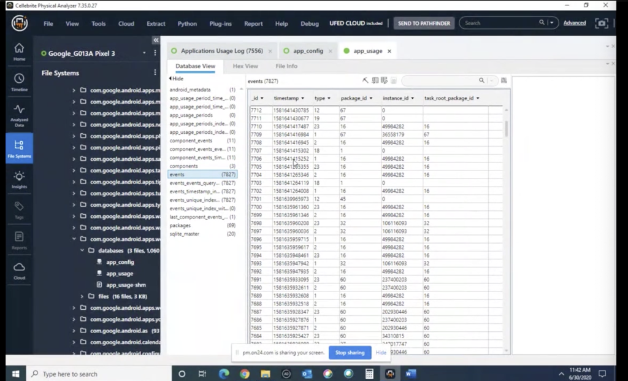Collapse the databases folder
Viewport: 628px width, 381px height.
click(82, 250)
